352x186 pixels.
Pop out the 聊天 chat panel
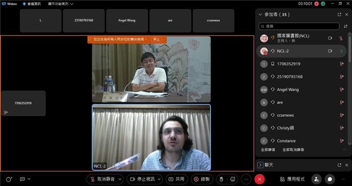(339, 165)
